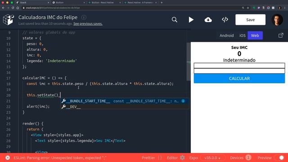288x162 pixels.
Task: Click line number 18 in gutter
Action: pos(9,84)
